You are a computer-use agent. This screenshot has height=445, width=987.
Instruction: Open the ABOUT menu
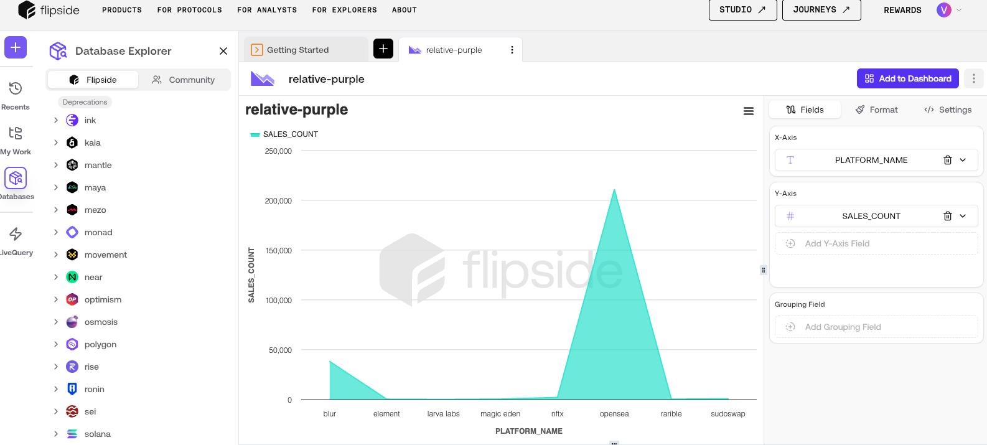click(x=405, y=10)
